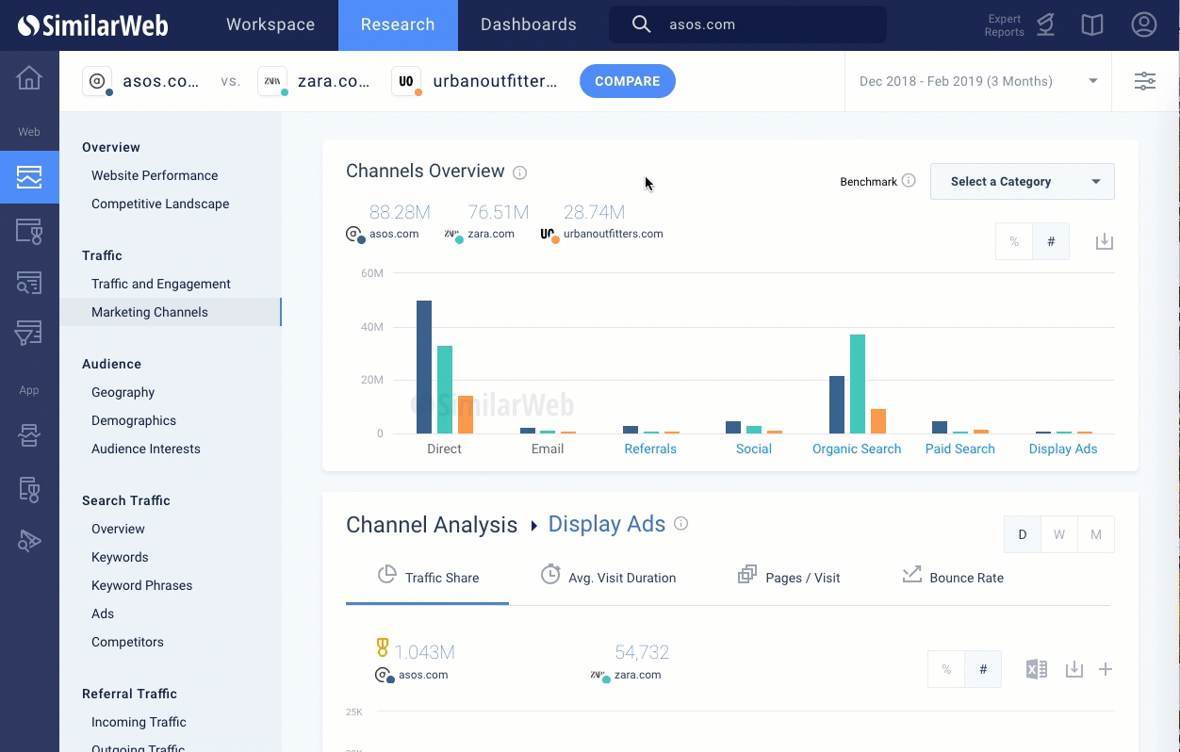The width and height of the screenshot is (1180, 752).
Task: Toggle asos.com legend in Channels Overview
Action: 383,234
